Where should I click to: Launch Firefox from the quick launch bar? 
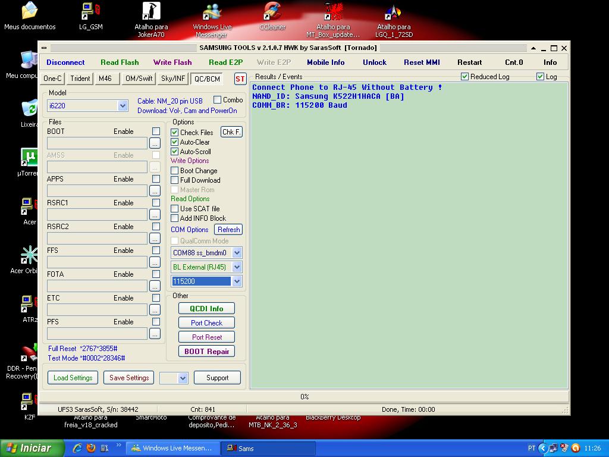tap(91, 448)
